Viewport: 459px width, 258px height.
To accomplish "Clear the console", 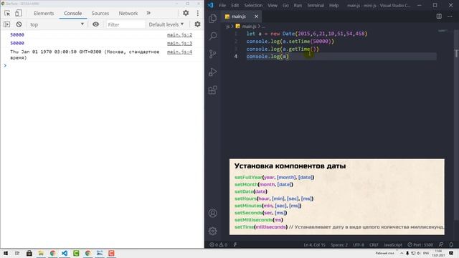I will click(19, 24).
